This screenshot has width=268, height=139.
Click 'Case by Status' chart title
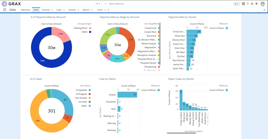[x=107, y=79]
